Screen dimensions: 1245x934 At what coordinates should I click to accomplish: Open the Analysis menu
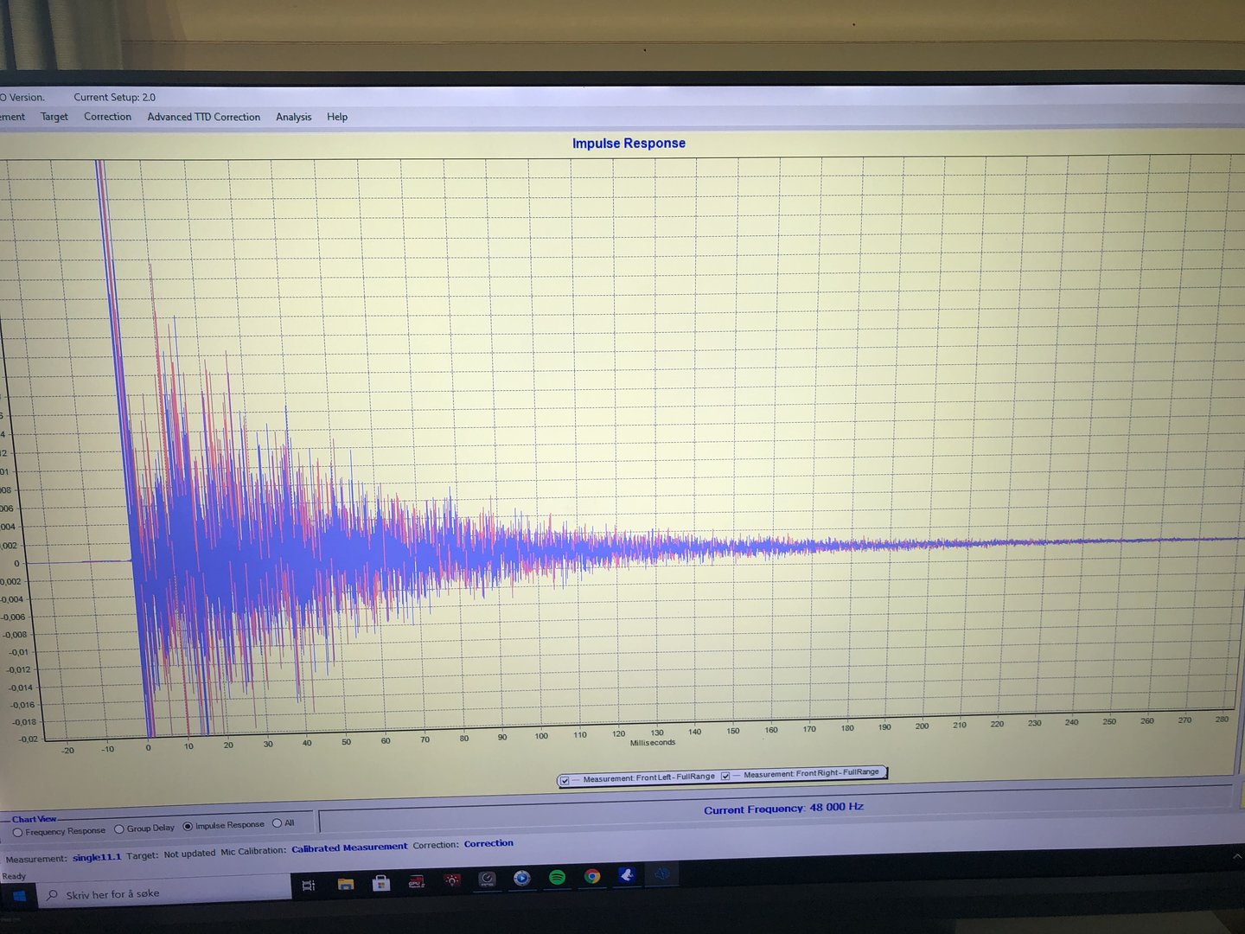[293, 117]
